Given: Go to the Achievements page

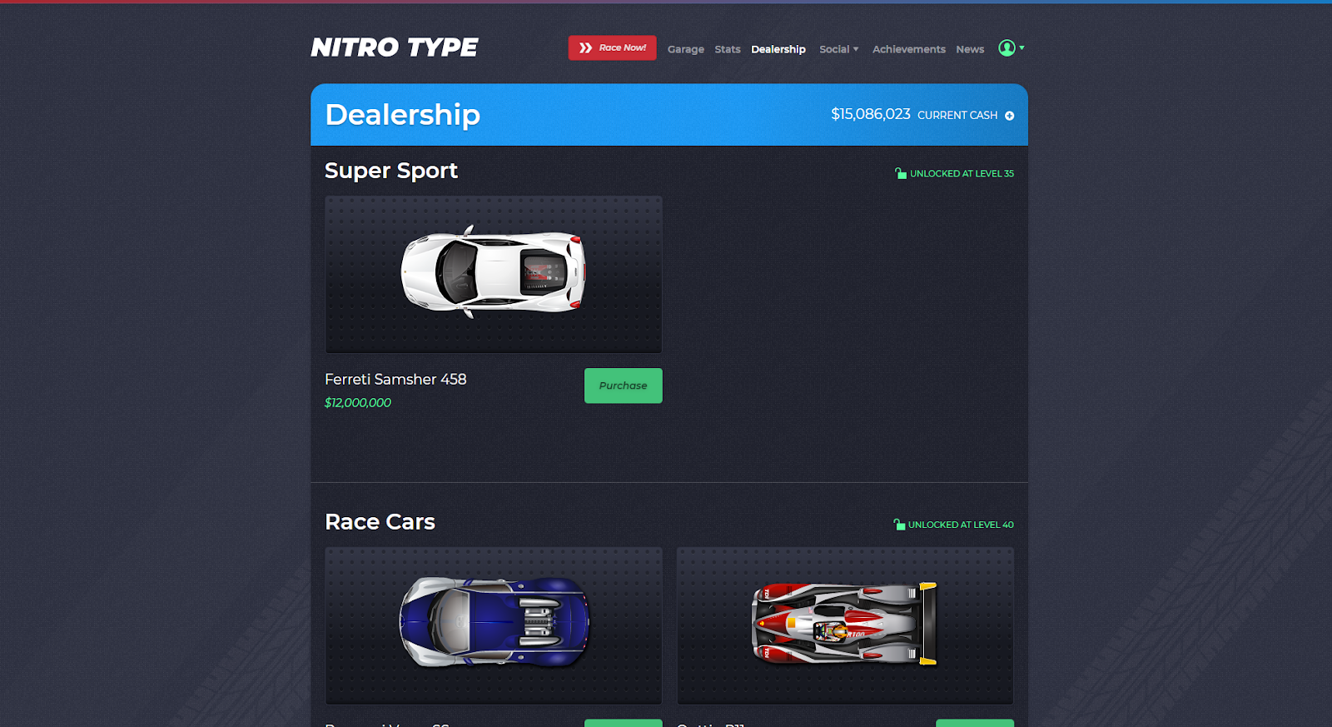Looking at the screenshot, I should coord(908,49).
